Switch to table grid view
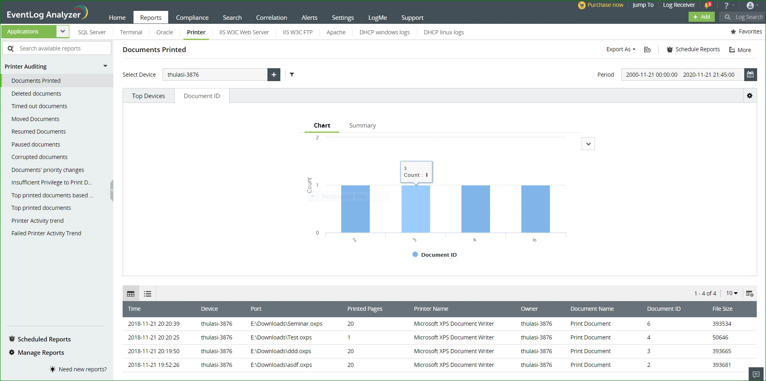The width and height of the screenshot is (766, 381). [131, 294]
